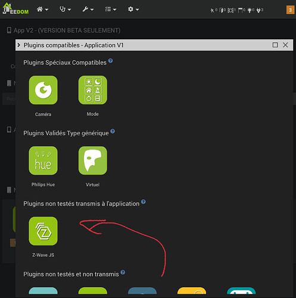Open the Tools wrench dropdown menu
Image resolution: width=296 pixels, height=298 pixels.
point(88,9)
